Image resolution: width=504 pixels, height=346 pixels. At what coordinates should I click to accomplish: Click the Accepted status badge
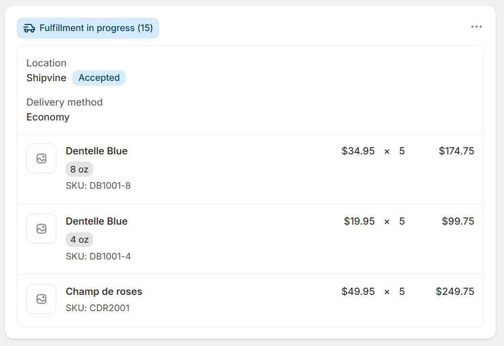[99, 78]
